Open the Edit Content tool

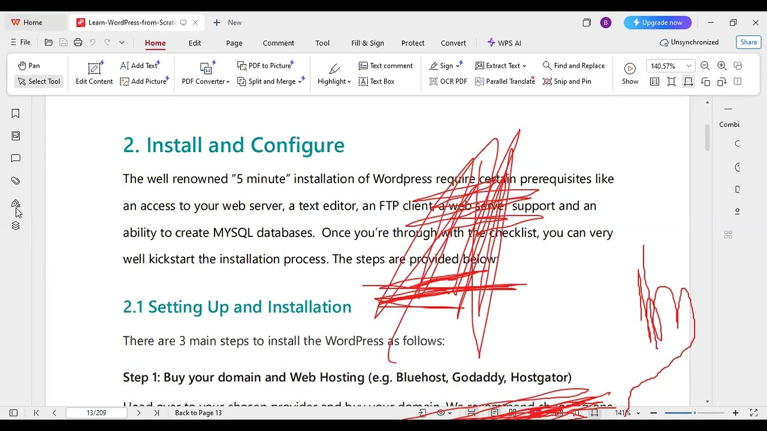pyautogui.click(x=94, y=74)
